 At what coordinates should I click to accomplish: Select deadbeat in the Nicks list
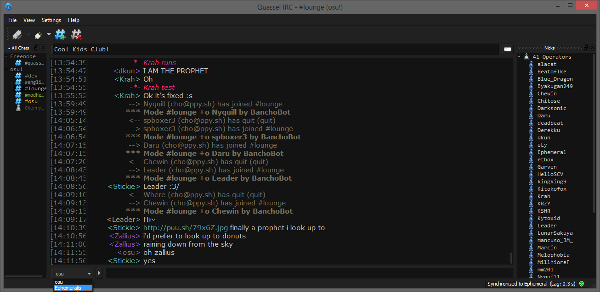pyautogui.click(x=550, y=123)
